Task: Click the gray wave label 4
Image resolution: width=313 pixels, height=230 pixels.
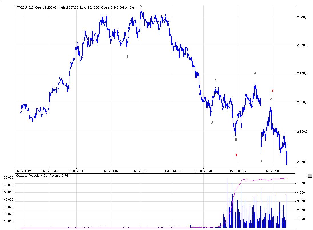Action: [216, 80]
